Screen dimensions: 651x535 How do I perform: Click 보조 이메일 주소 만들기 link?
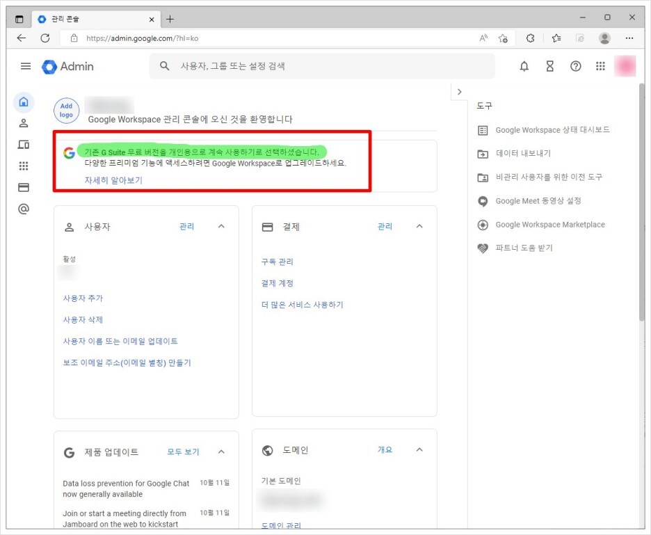pyautogui.click(x=127, y=362)
